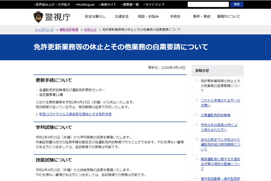Click the 警視庁 emblem logo
Viewport: 271px width, 181px height.
[38, 17]
